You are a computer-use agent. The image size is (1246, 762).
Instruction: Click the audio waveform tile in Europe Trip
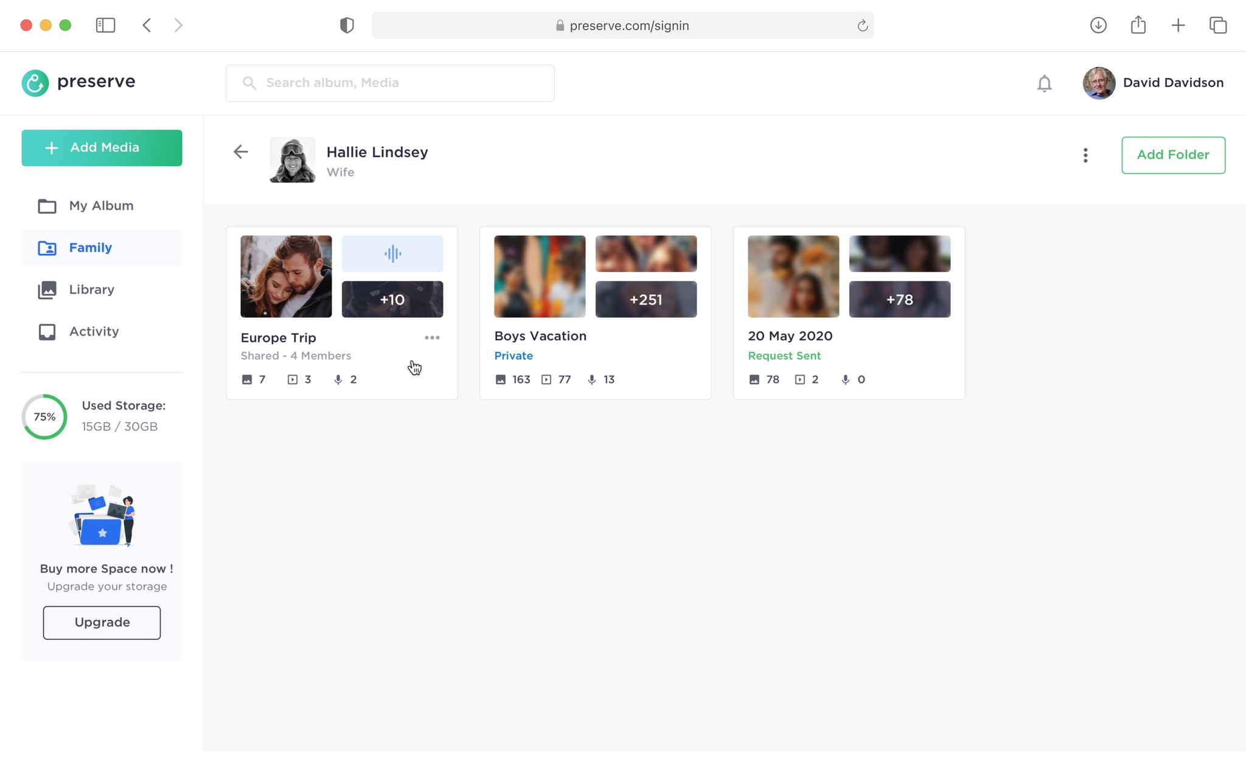[392, 253]
